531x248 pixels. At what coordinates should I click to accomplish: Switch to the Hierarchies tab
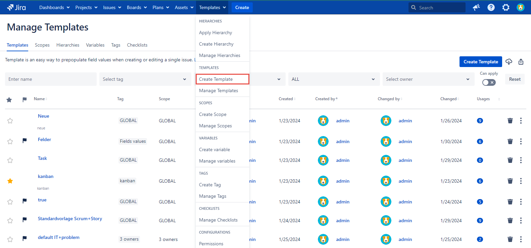(x=68, y=45)
